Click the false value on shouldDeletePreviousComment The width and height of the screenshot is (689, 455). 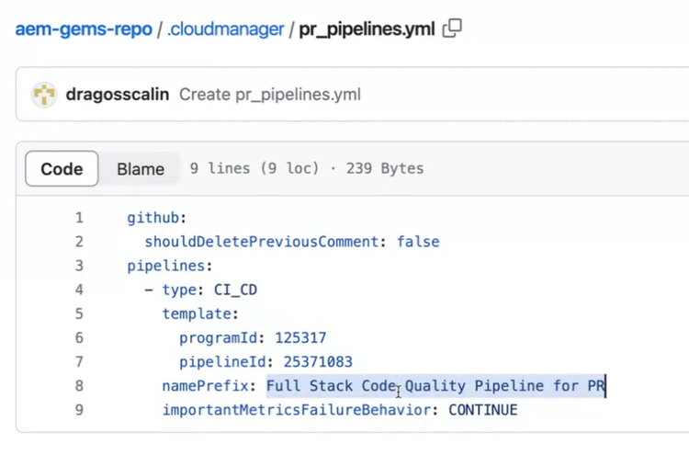point(418,242)
